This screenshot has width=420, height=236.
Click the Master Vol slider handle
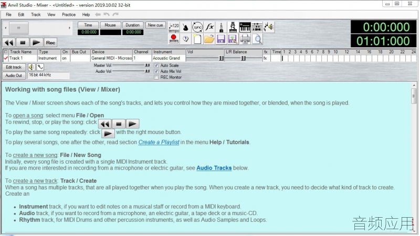click(148, 65)
